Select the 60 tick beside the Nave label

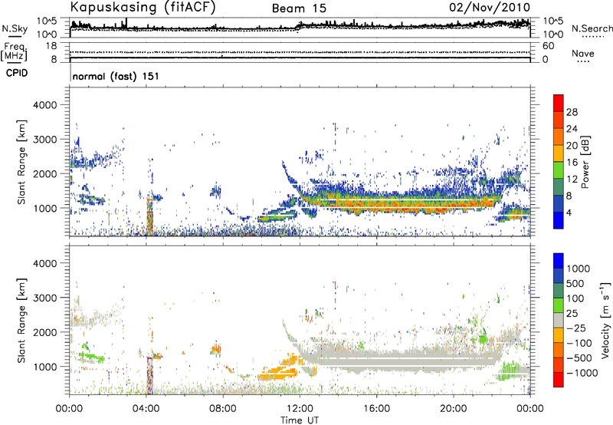548,46
